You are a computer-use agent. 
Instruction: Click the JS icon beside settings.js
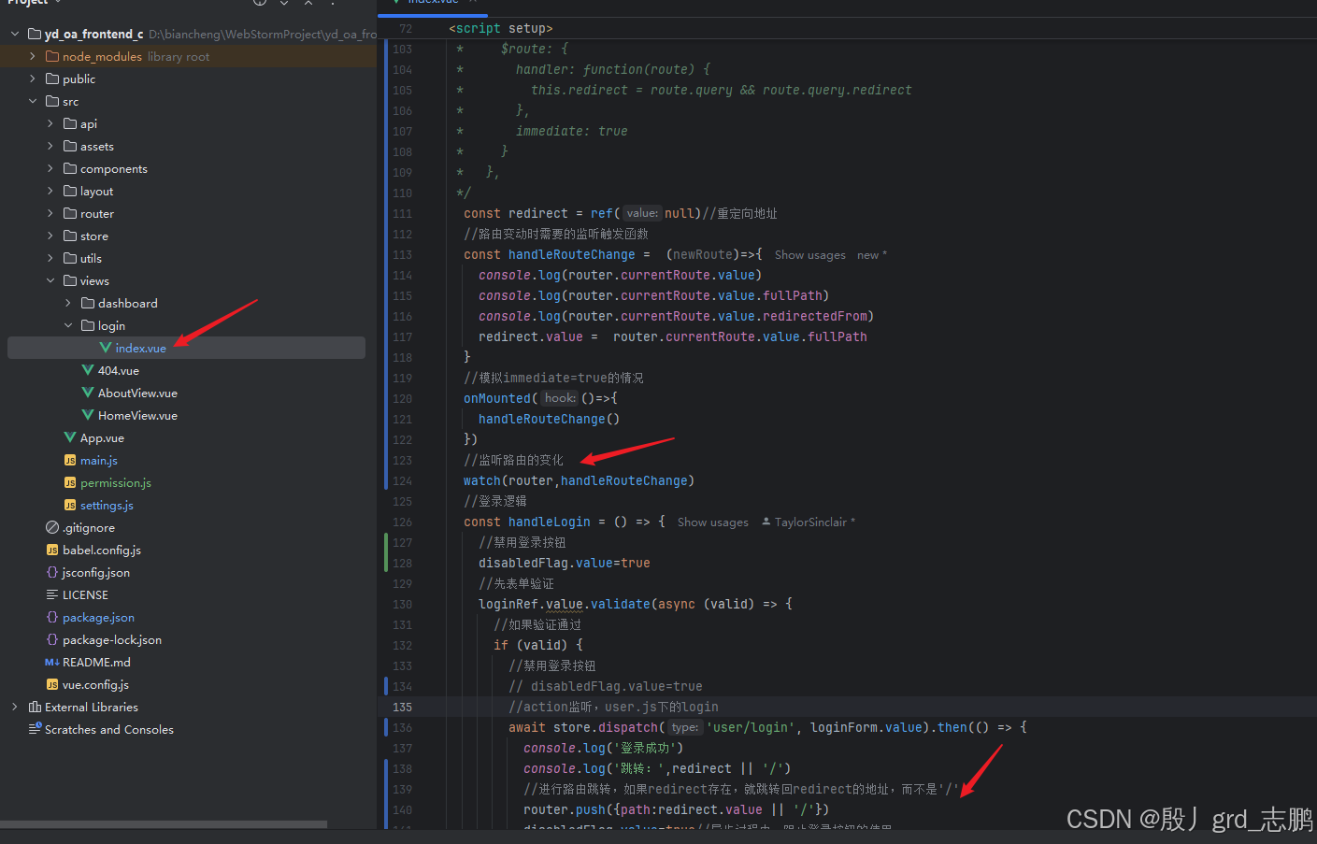coord(70,506)
